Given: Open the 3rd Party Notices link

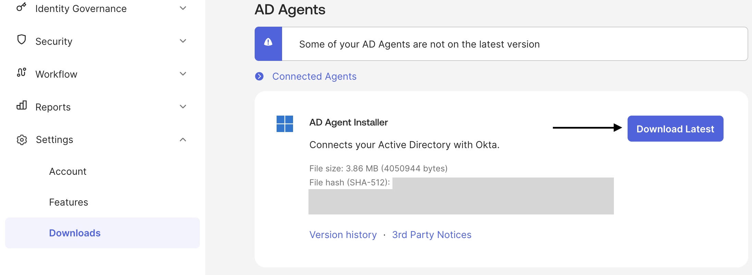Looking at the screenshot, I should coord(432,235).
